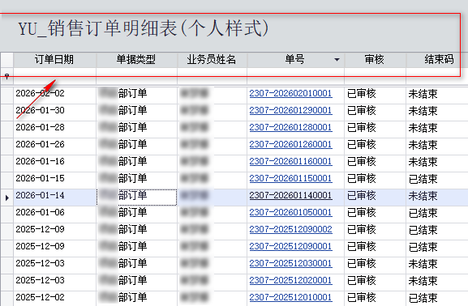Click the row header of the 2026-02-02 row
This screenshot has width=468, height=306.
point(6,96)
